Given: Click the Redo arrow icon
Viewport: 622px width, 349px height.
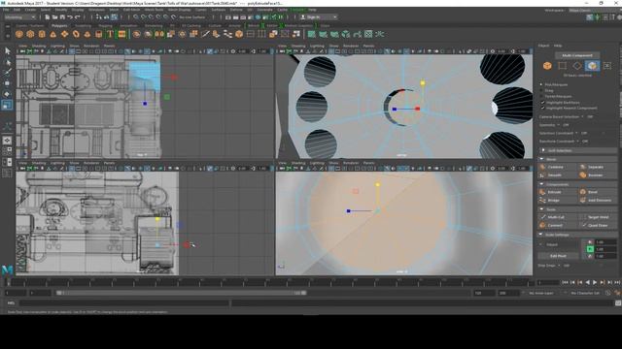Looking at the screenshot, I should 78,17.
